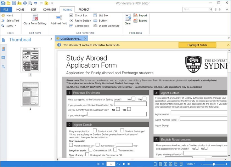Open thumbnail panel page icon in sidebar
This screenshot has width=231, height=167.
click(x=4, y=40)
